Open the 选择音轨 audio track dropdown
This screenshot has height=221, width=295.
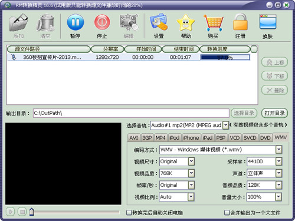[226, 125]
